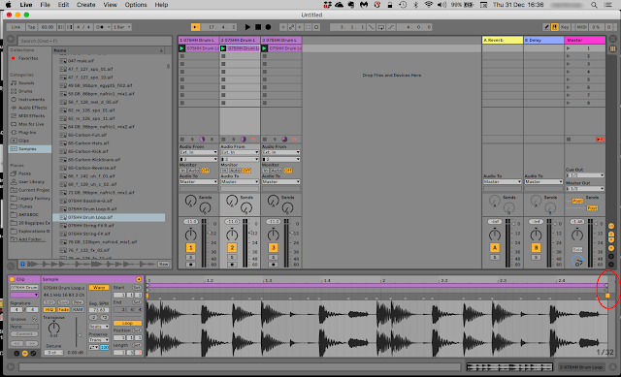
Task: Click the Play button in transport
Action: tap(247, 27)
